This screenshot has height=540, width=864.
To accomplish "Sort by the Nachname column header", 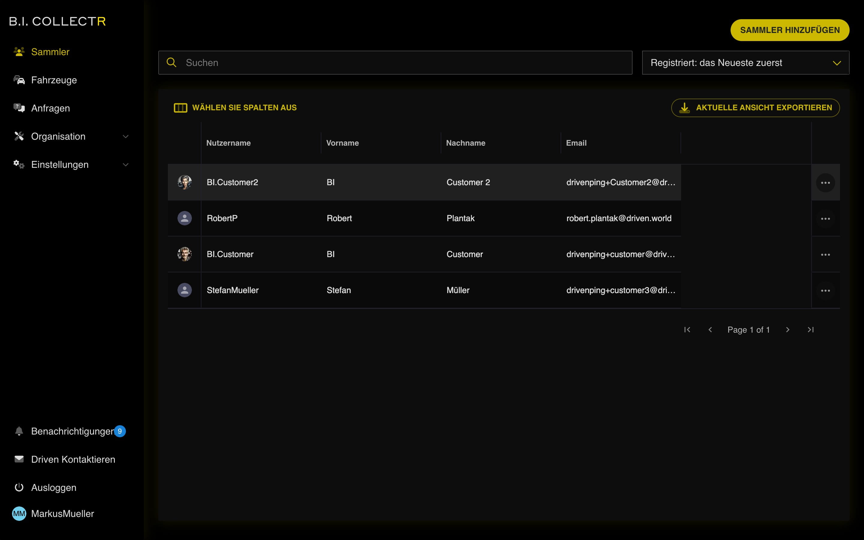I will coord(465,143).
